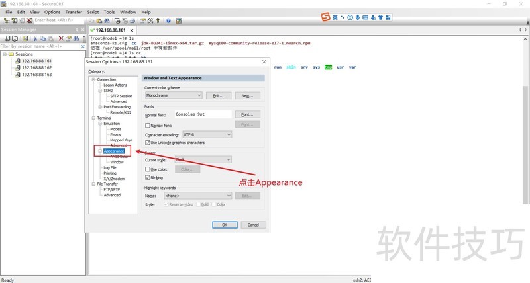
Task: Open Help via blue question icon
Action: pos(168,21)
